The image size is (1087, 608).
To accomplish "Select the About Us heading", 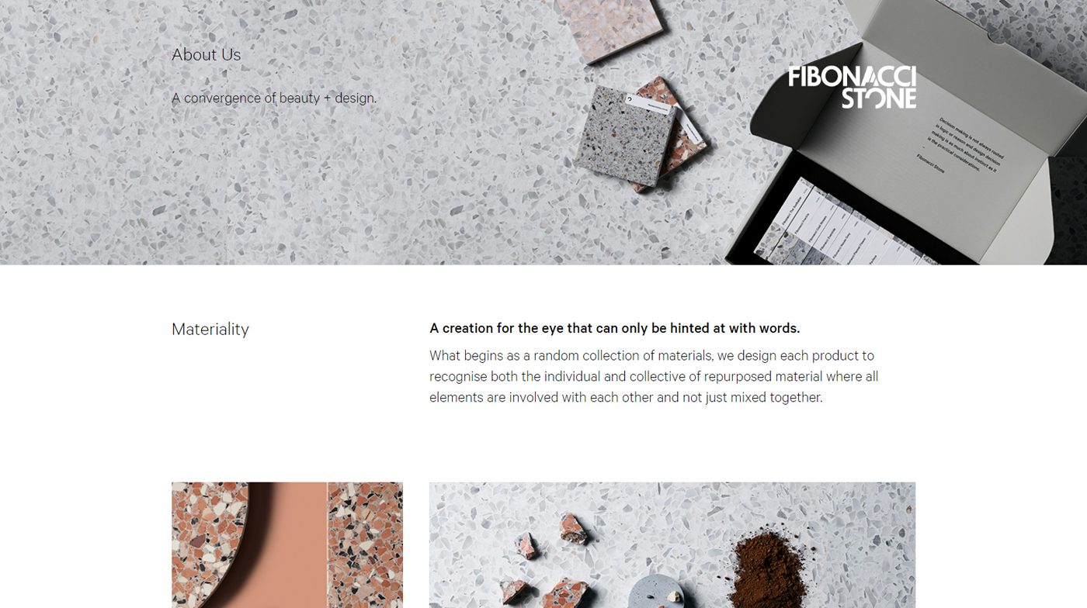I will pyautogui.click(x=206, y=54).
